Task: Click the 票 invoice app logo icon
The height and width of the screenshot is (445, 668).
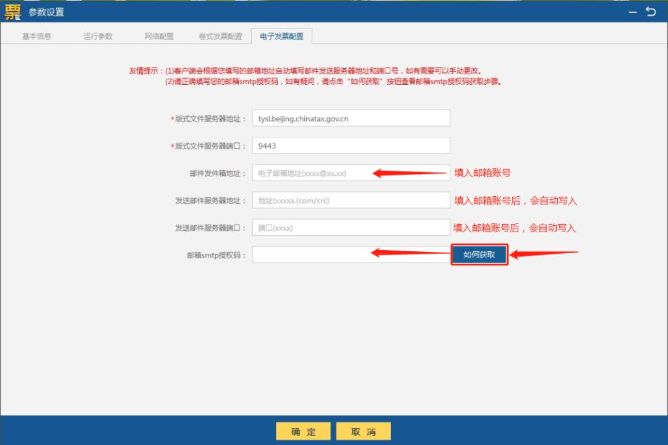Action: pyautogui.click(x=12, y=11)
